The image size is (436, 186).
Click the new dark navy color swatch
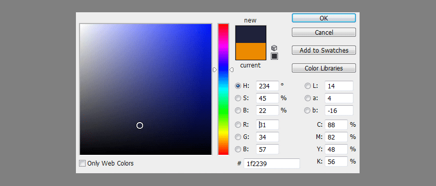[251, 34]
